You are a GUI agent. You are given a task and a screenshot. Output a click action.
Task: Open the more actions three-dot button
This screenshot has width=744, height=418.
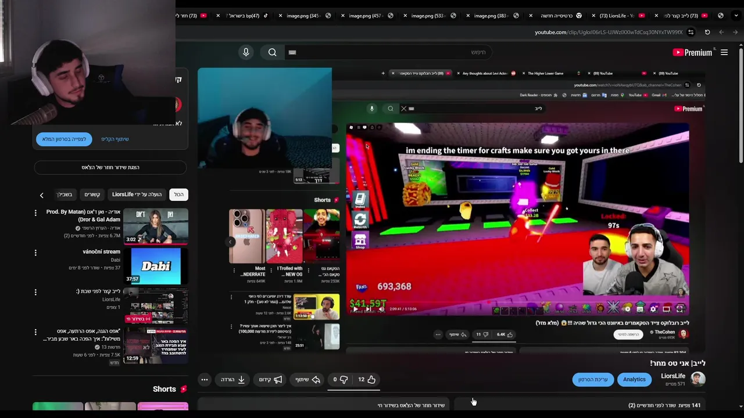click(x=205, y=379)
